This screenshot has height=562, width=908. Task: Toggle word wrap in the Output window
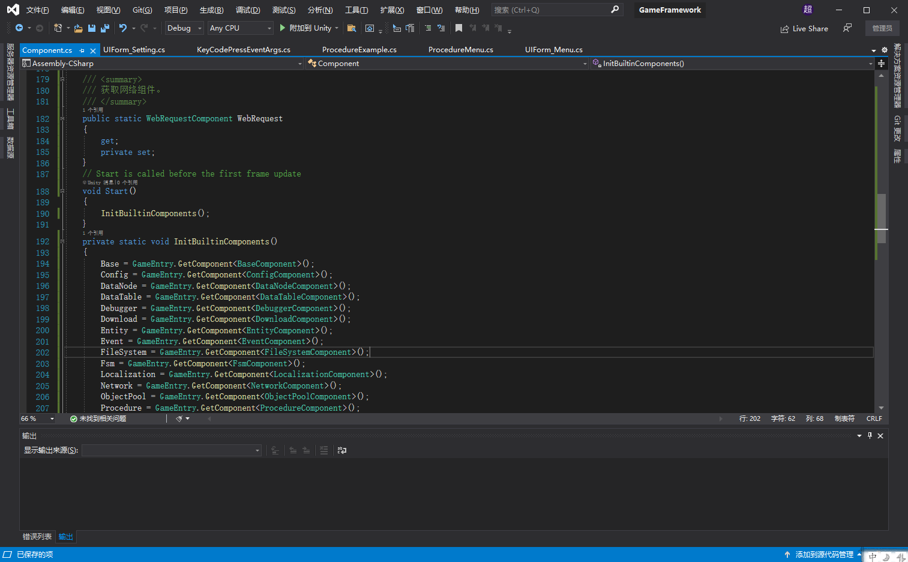tap(342, 450)
